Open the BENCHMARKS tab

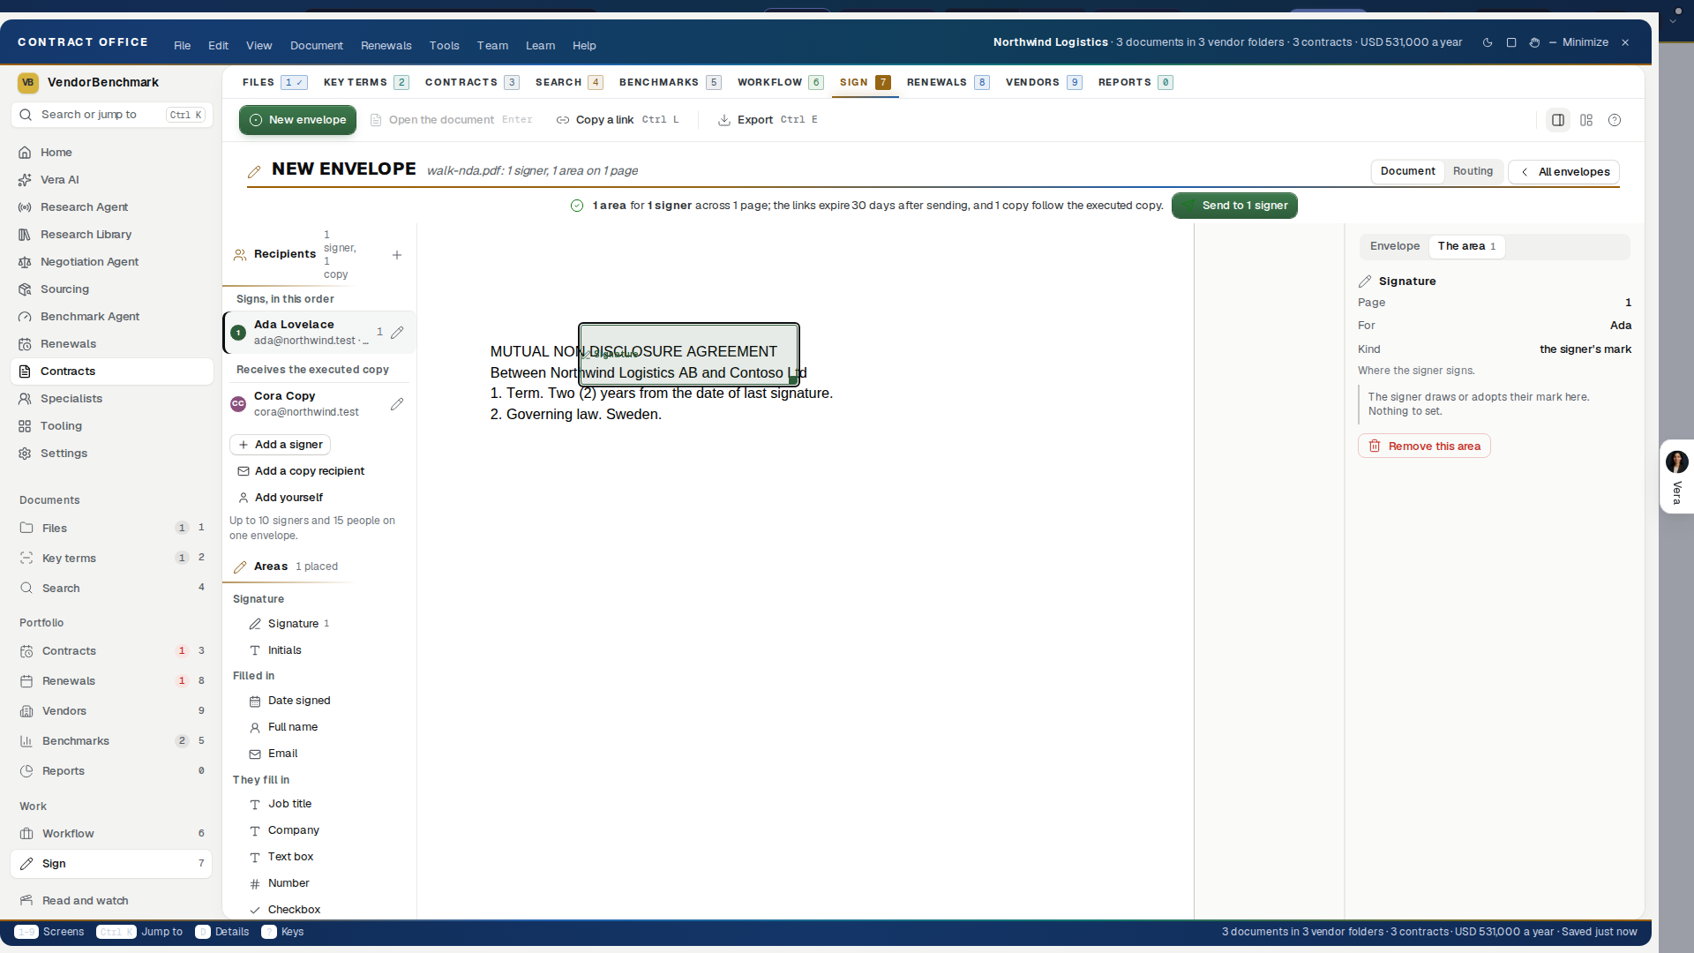click(670, 82)
